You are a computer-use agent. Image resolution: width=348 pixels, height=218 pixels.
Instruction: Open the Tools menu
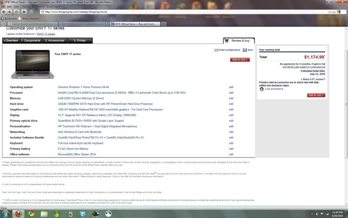pyautogui.click(x=50, y=7)
